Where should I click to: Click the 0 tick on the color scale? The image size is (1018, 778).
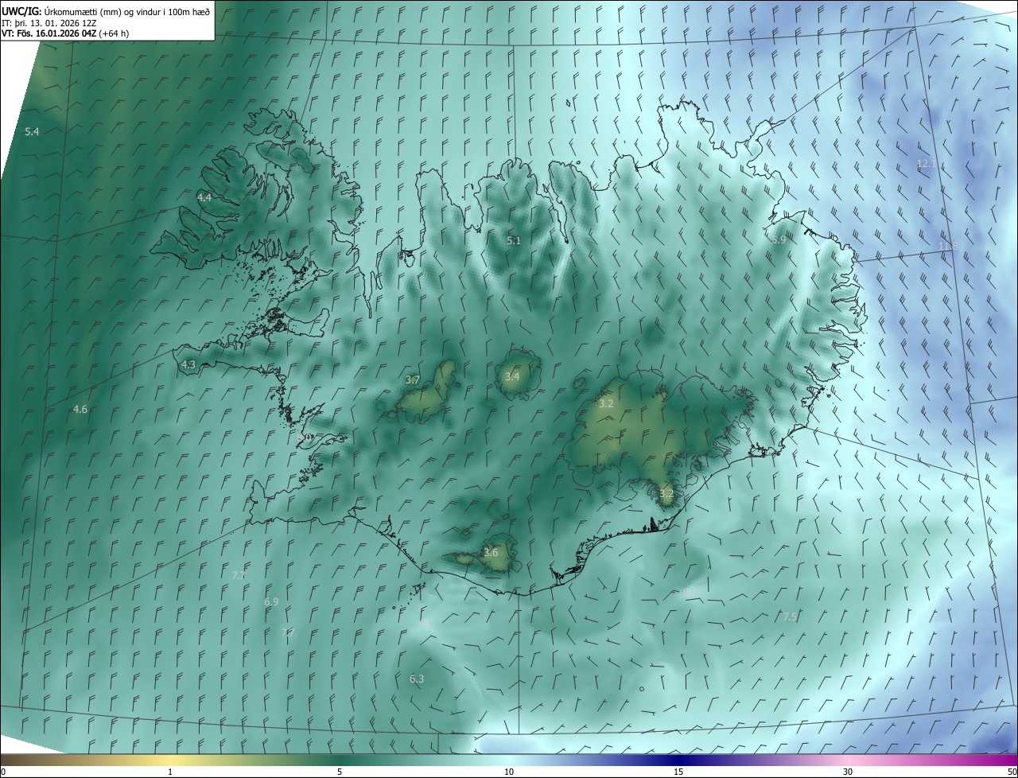tap(3, 772)
